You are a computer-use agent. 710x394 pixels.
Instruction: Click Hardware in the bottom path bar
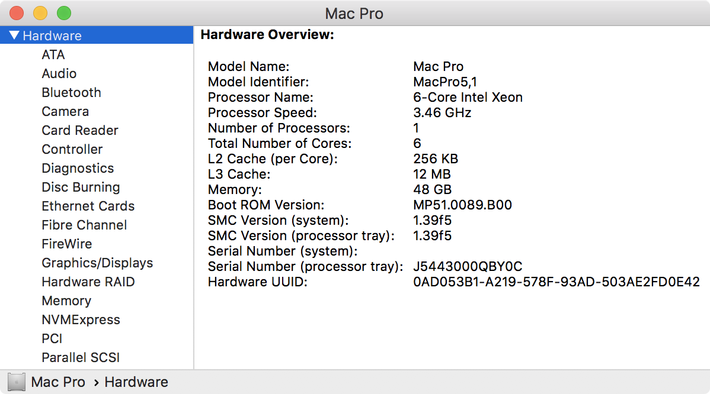136,382
